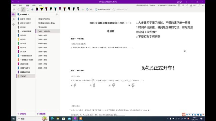Click the greyed-out ink to text button
Screen dimensions: 216x121
point(120,9)
